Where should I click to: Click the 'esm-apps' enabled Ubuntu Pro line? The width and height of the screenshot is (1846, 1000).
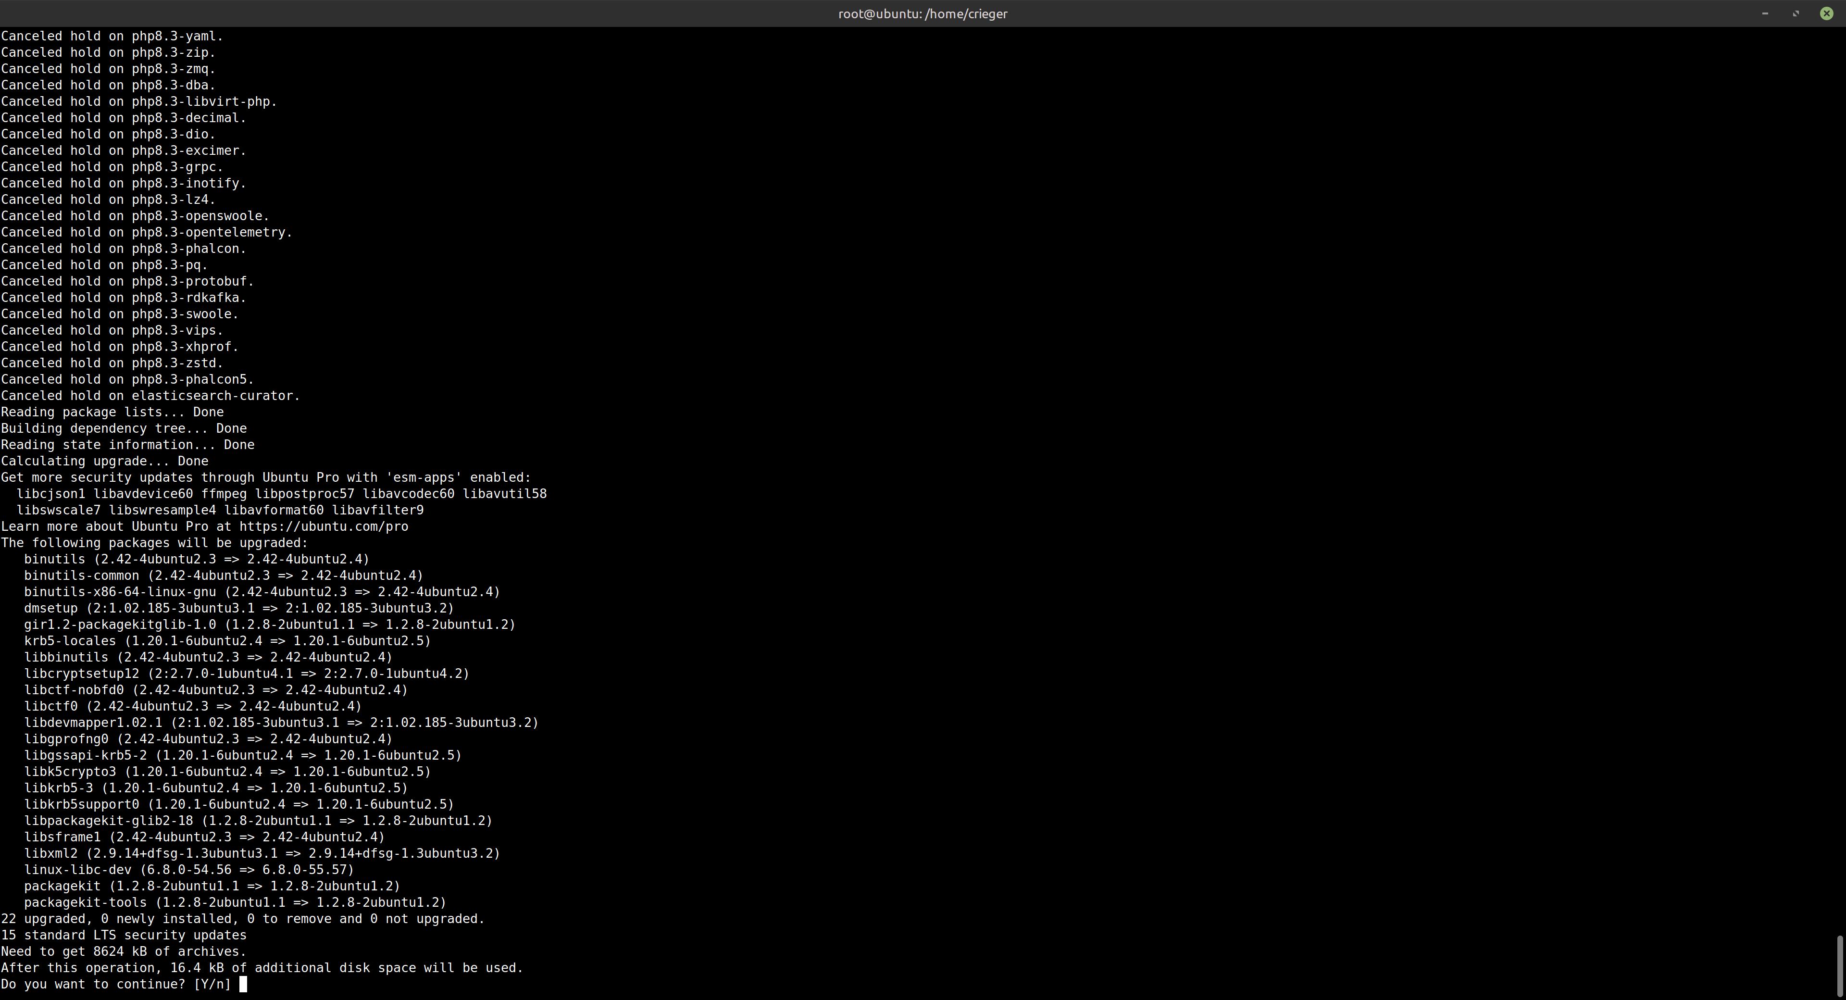pos(266,477)
